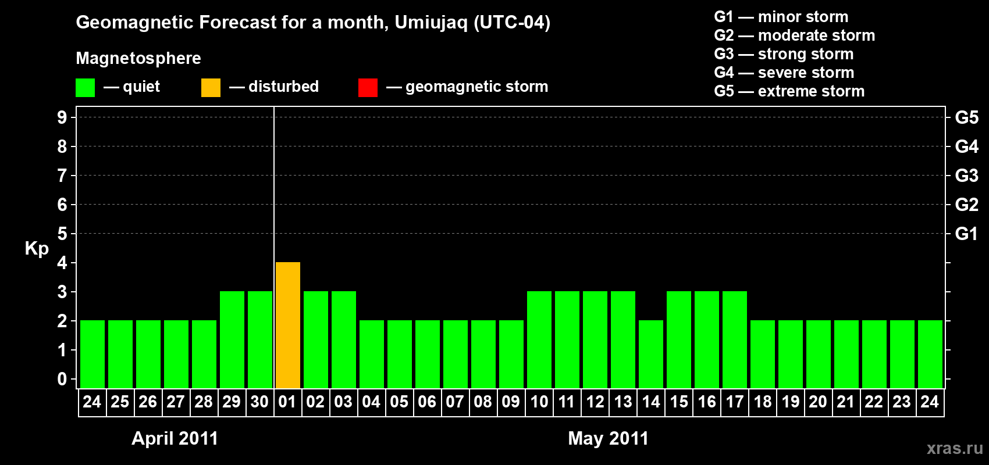Click the bar for May 10

tap(539, 339)
